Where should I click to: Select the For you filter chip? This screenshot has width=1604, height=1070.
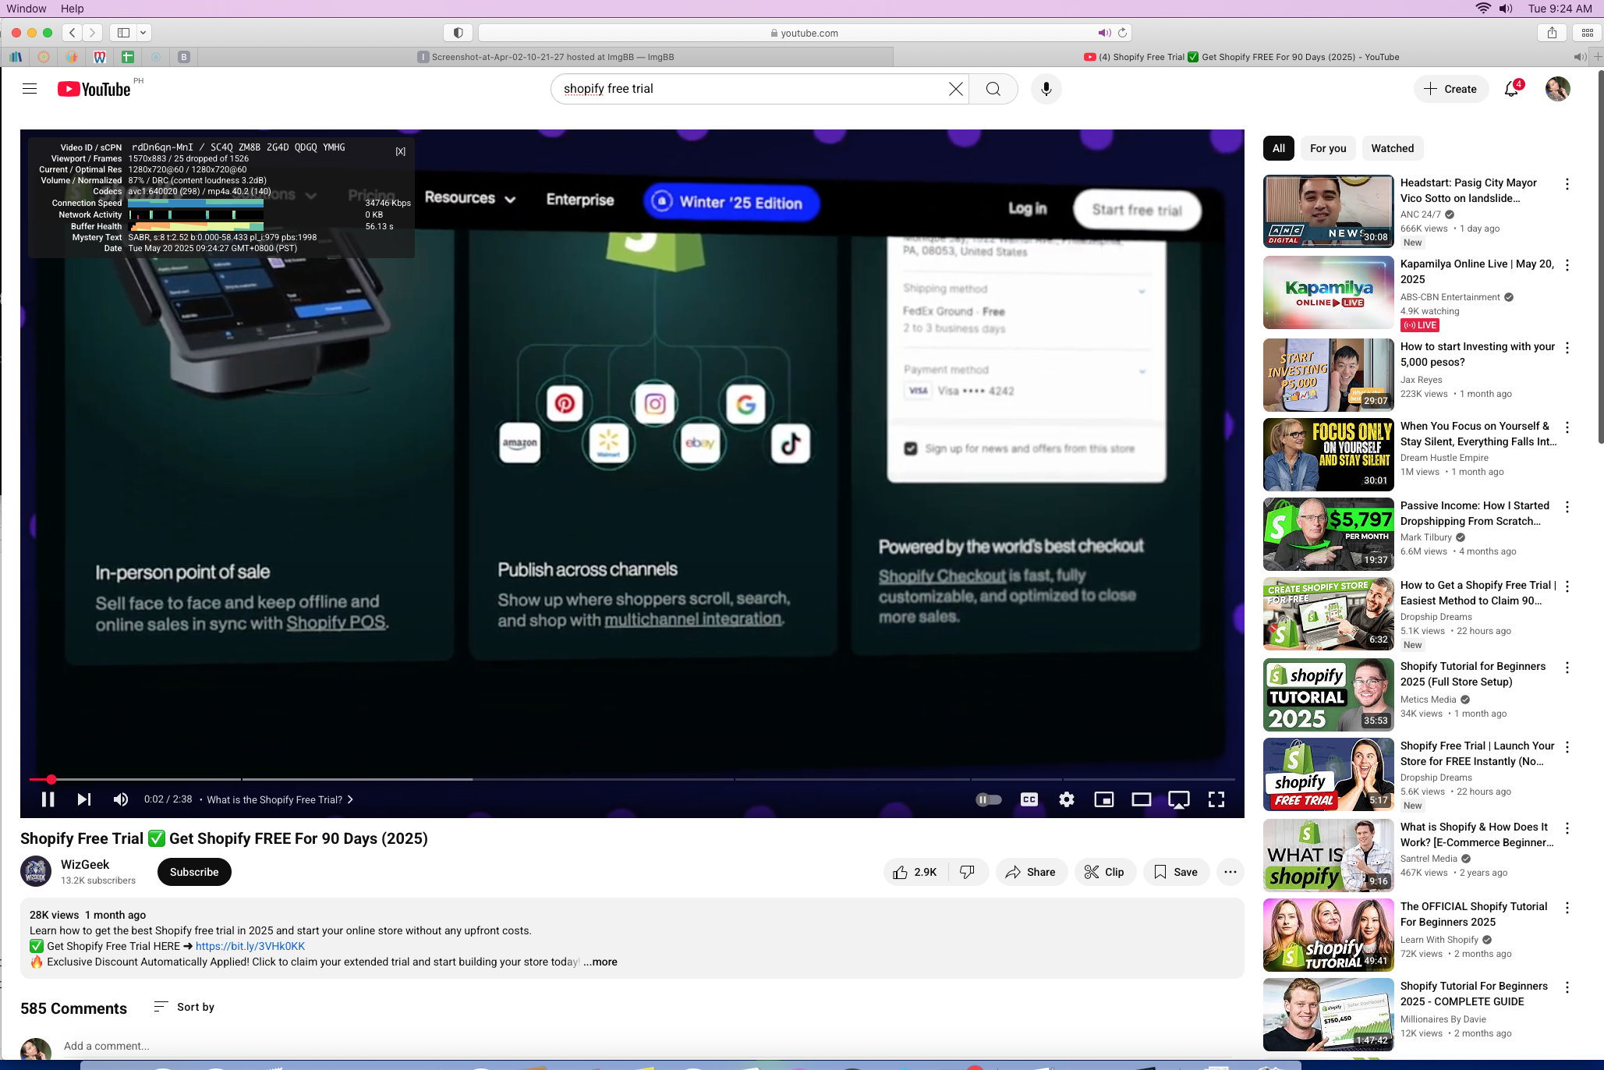1328,148
